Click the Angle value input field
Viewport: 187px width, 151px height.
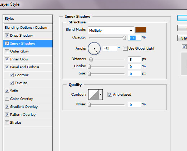[110, 49]
